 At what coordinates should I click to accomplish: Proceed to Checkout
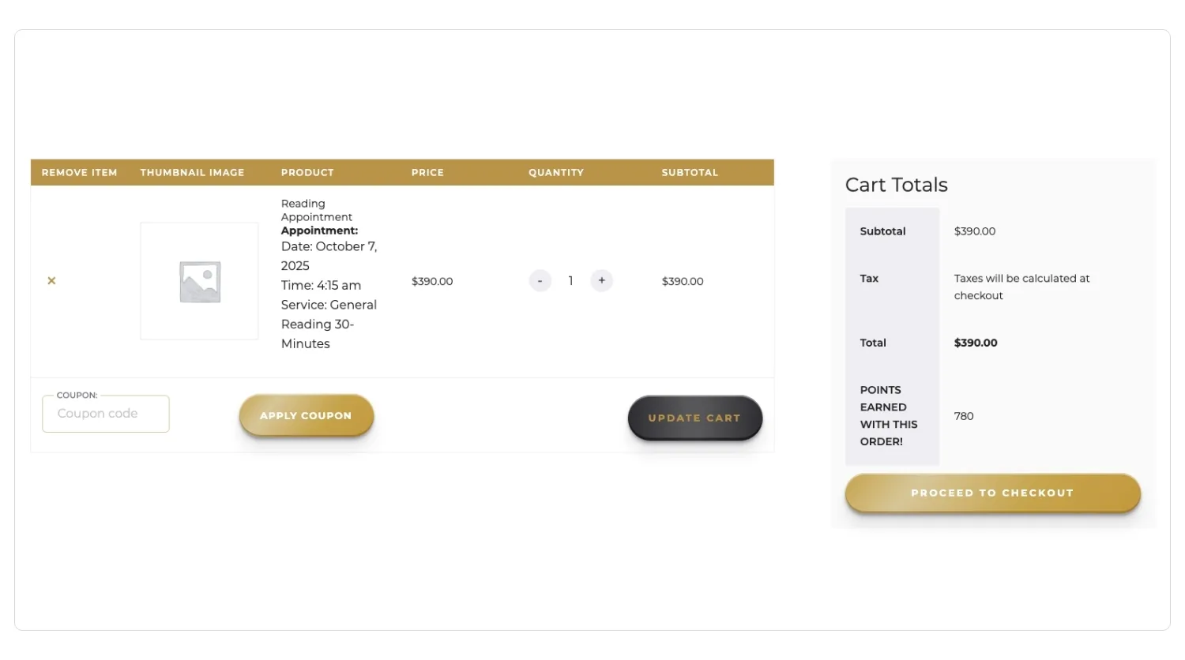992,493
